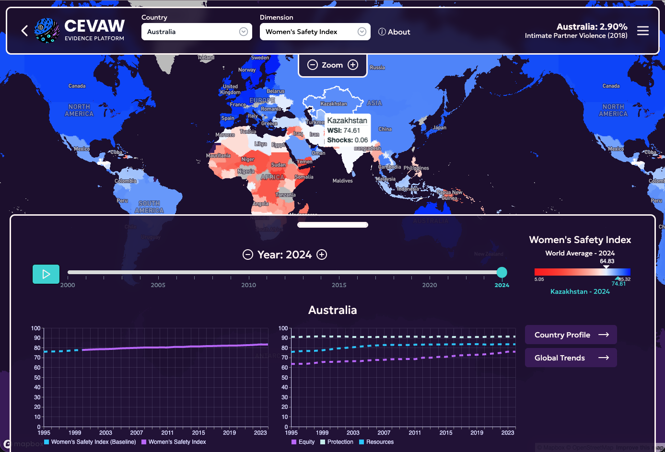The height and width of the screenshot is (452, 665).
Task: Decrease the year with the minus stepper
Action: point(247,255)
